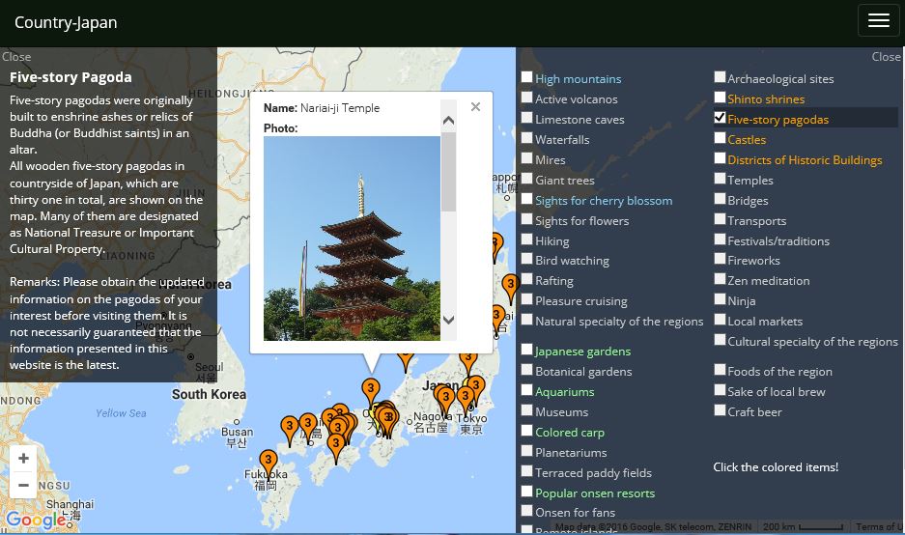
Task: Close the right category list panel
Action: click(x=885, y=57)
